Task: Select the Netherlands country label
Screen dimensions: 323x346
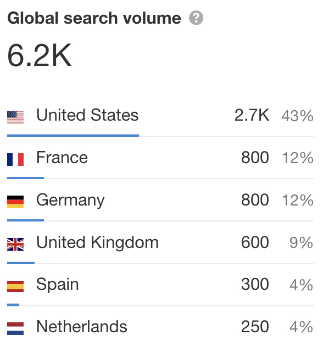Action: click(x=82, y=327)
